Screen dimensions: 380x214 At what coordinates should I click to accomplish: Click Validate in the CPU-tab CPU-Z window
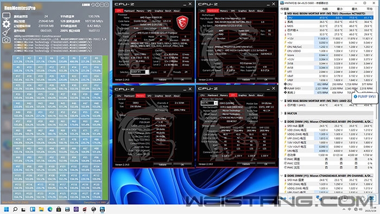(x=162, y=79)
